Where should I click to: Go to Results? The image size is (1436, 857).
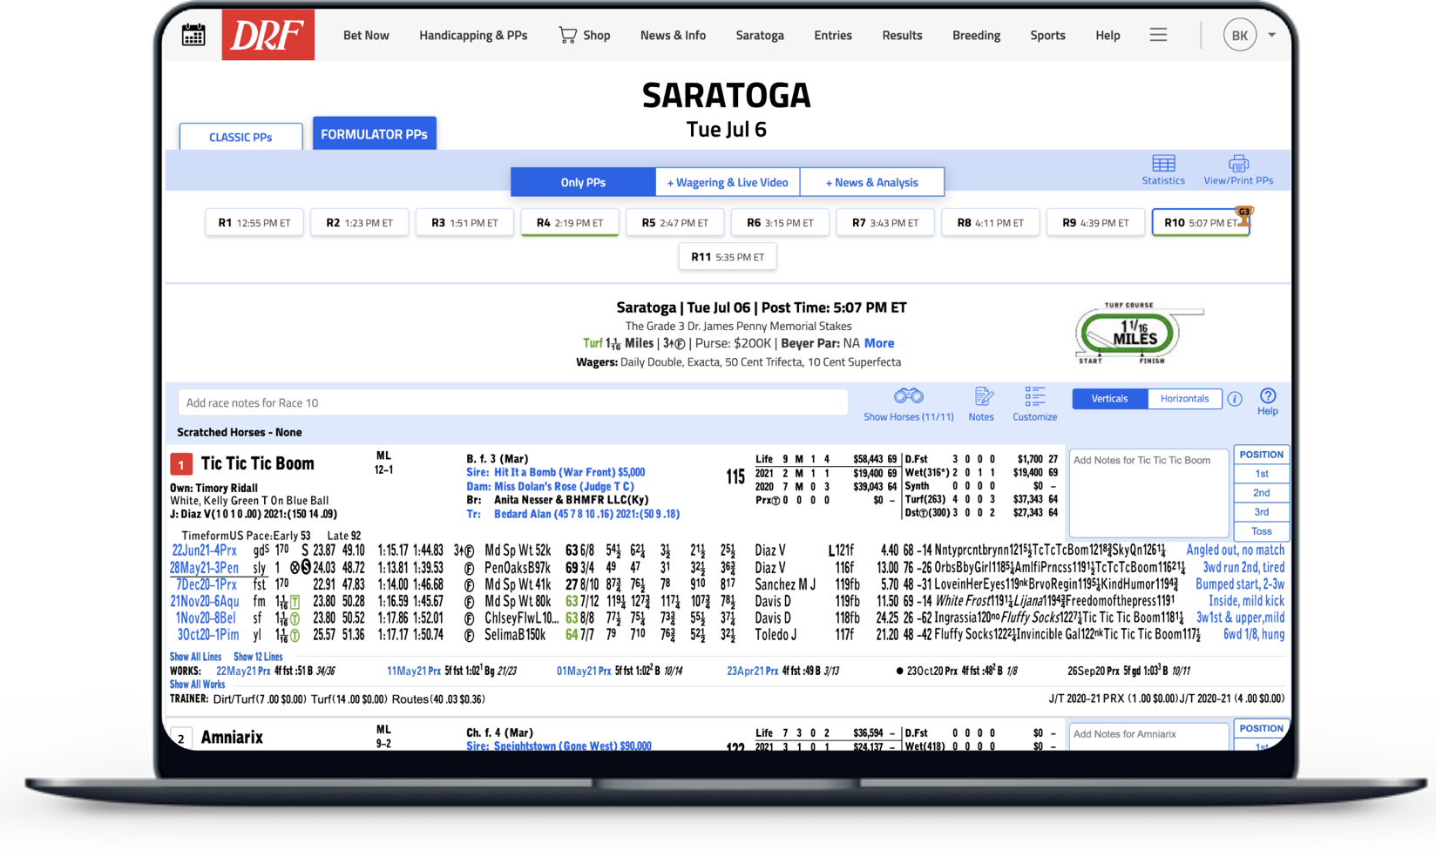902,35
